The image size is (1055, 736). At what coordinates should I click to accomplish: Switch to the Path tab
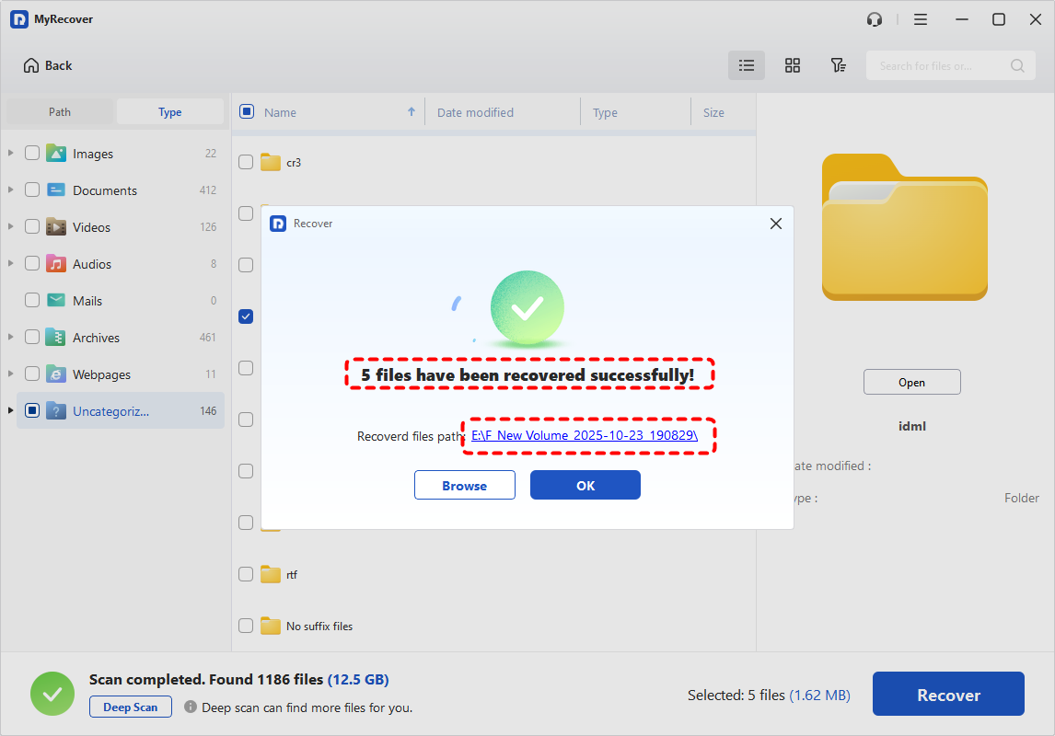(60, 112)
